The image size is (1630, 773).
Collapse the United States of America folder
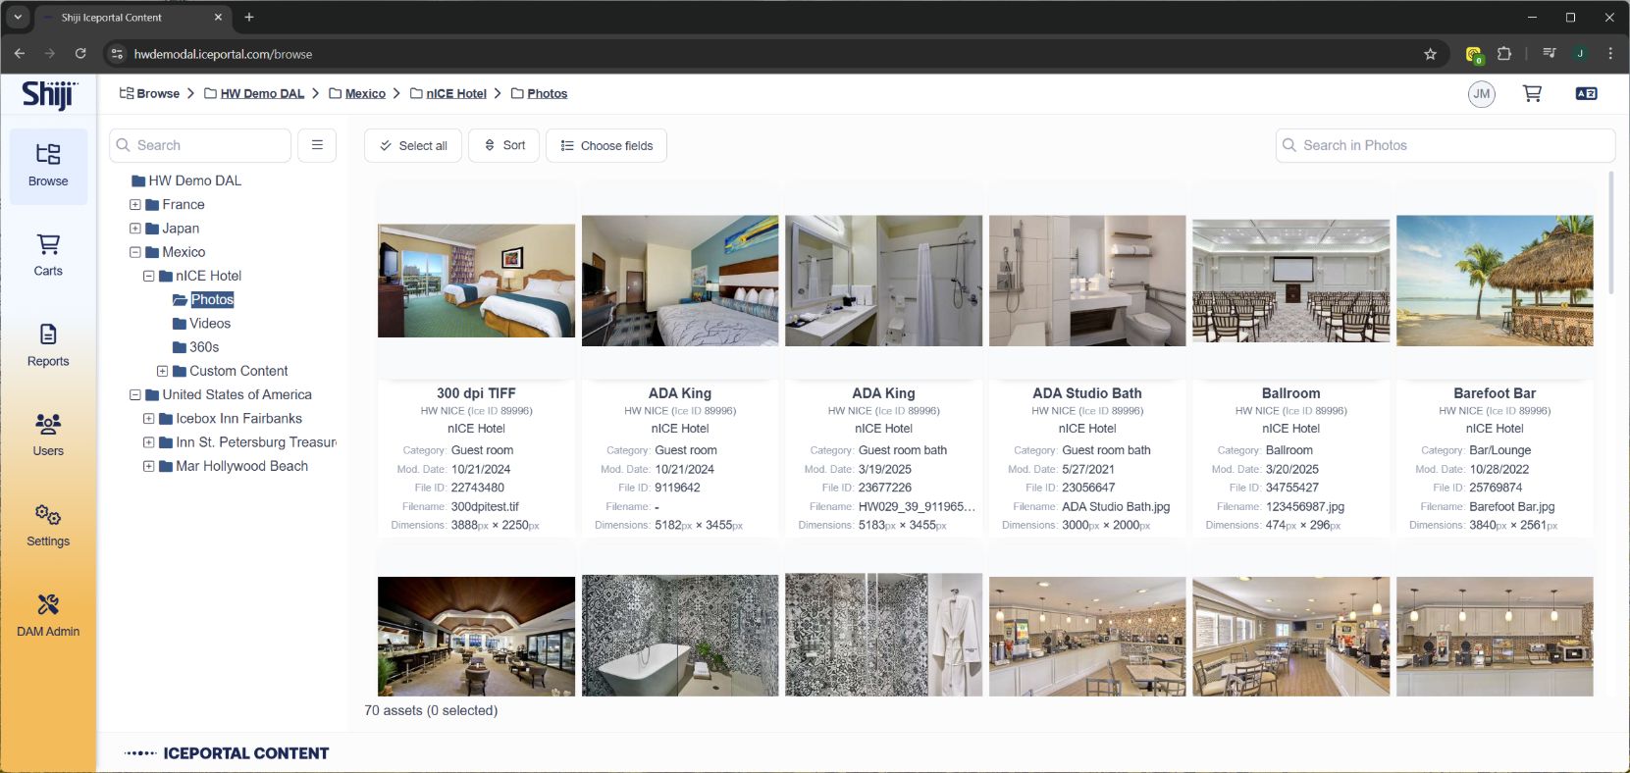[135, 395]
